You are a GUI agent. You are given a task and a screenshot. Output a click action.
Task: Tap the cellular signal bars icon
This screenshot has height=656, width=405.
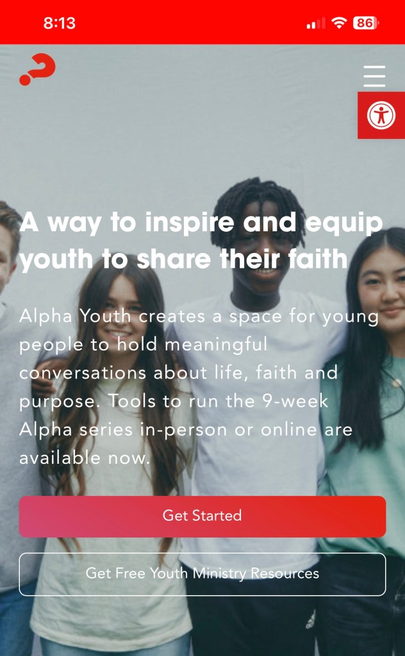[316, 24]
